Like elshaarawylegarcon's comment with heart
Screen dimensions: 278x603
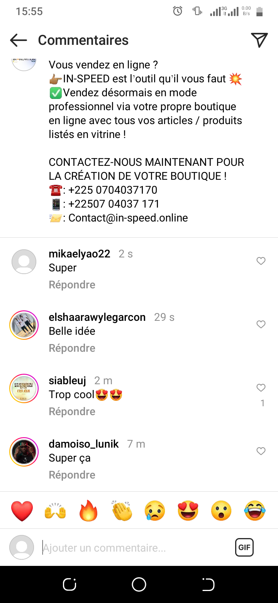(x=261, y=325)
